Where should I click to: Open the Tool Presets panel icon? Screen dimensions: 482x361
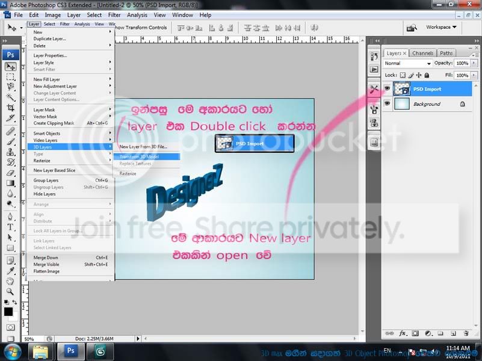click(x=374, y=90)
